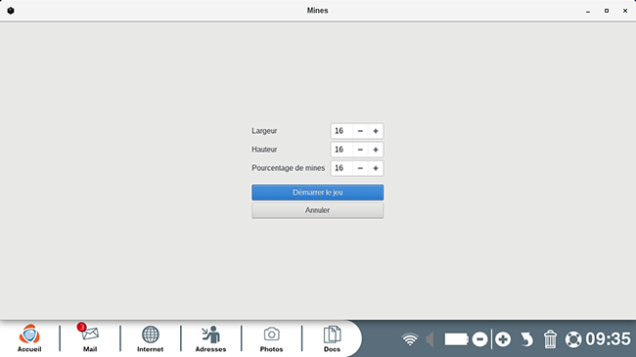Decrease the Largeur value with minus
This screenshot has width=636, height=357.
[360, 131]
